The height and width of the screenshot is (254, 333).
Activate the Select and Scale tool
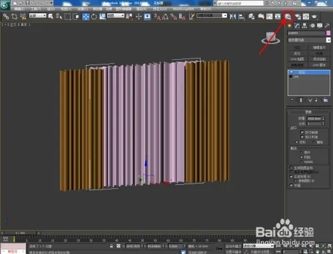click(x=103, y=17)
